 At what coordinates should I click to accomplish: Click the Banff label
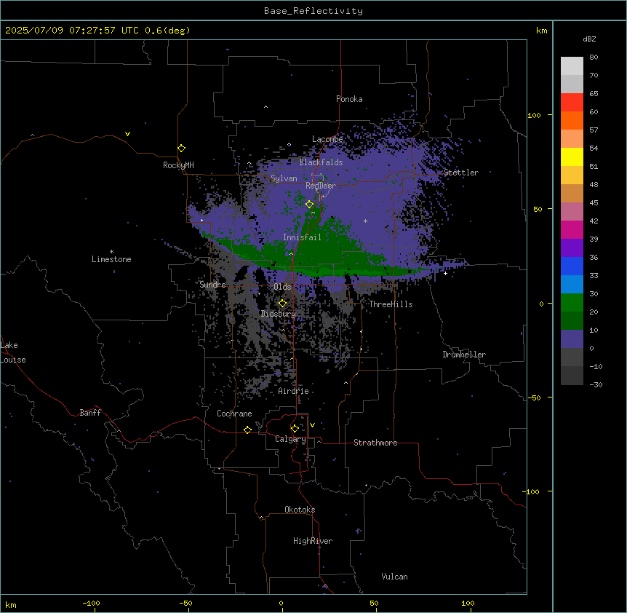pos(90,413)
